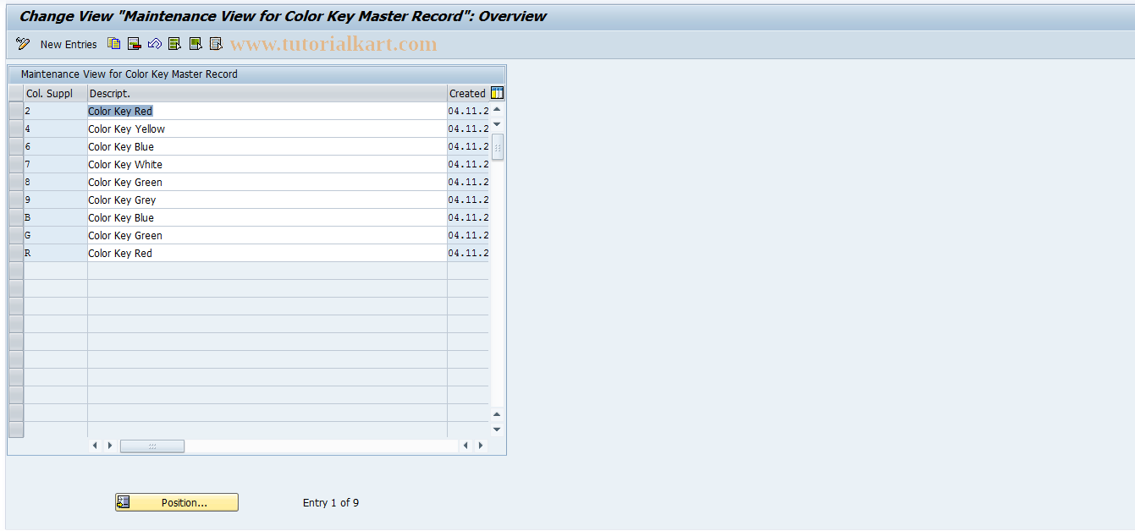Image resolution: width=1135 pixels, height=531 pixels.
Task: Click the Select Block toolbar icon
Action: (x=196, y=44)
